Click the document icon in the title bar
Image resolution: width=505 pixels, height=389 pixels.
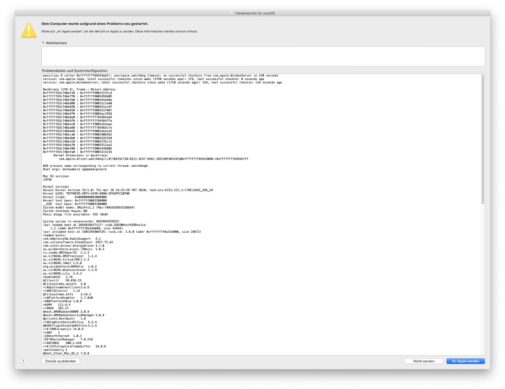232,13
